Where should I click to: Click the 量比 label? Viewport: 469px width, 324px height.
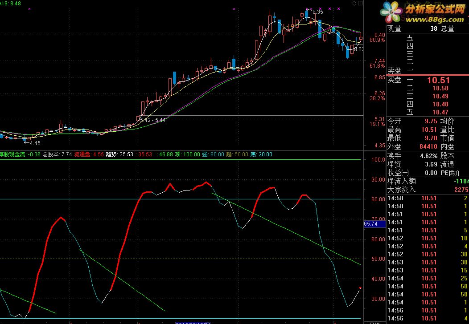448,130
